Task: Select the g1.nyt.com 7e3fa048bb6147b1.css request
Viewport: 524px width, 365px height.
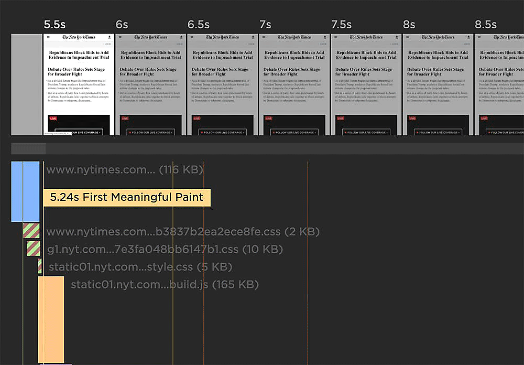Action: tap(165, 249)
